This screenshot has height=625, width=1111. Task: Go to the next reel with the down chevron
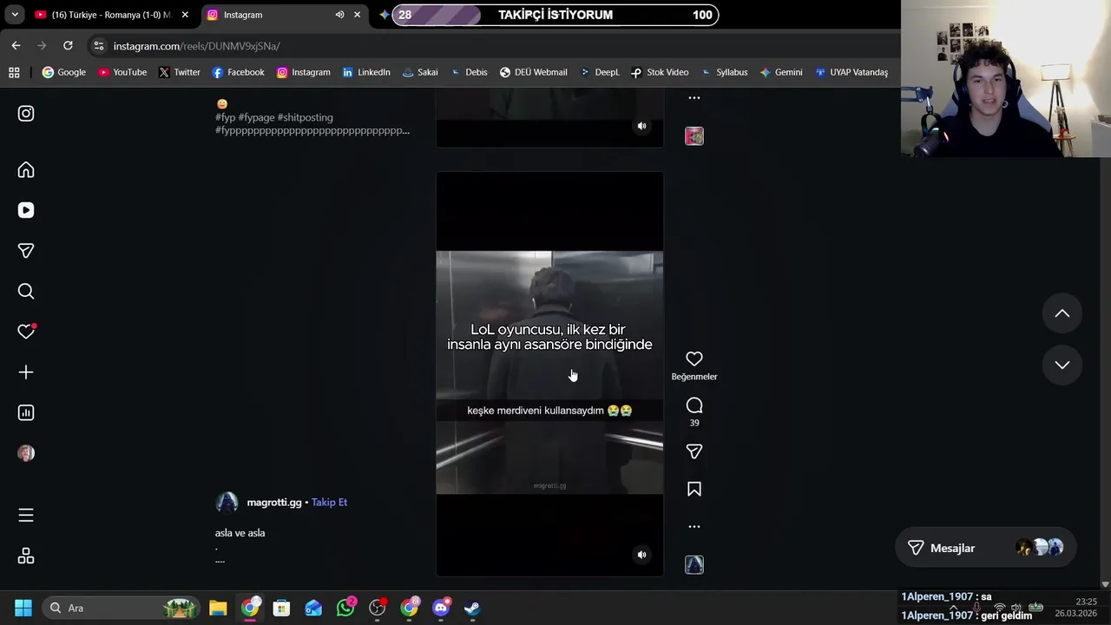(x=1062, y=365)
